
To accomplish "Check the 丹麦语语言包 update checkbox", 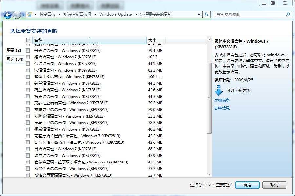I will point(28,50).
